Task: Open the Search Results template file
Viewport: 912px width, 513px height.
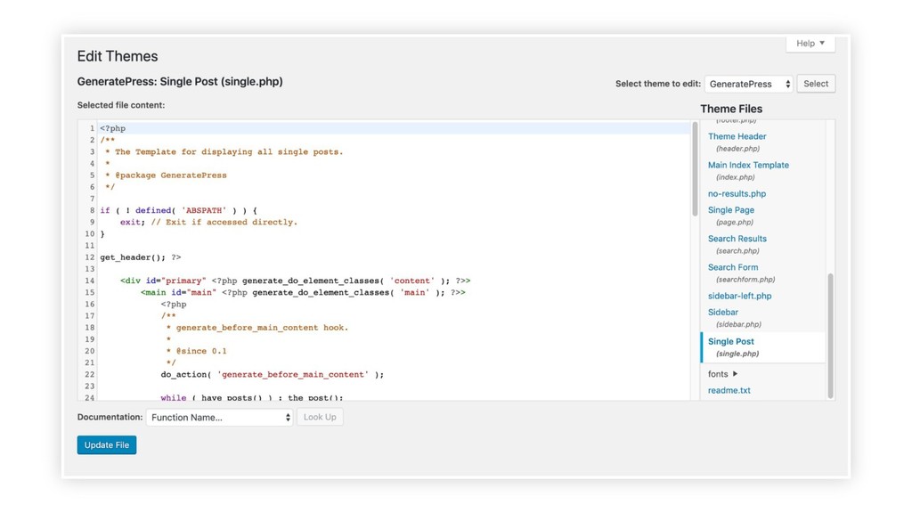Action: 737,239
